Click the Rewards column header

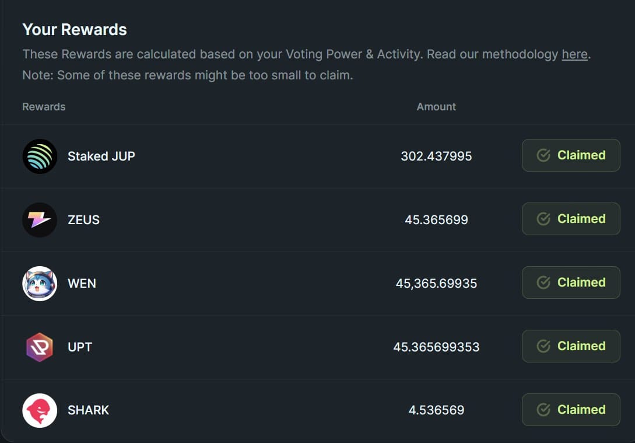(44, 107)
